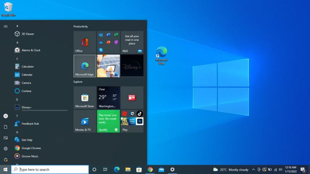
Task: Open the Mail tile
Action: [132, 42]
